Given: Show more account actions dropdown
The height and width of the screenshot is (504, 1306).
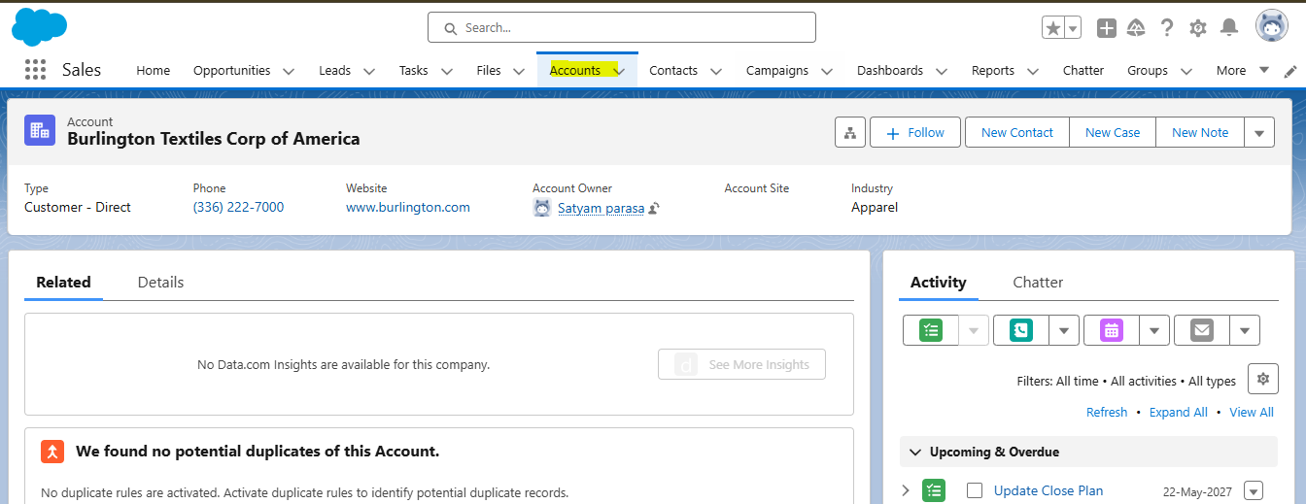Looking at the screenshot, I should (x=1259, y=132).
